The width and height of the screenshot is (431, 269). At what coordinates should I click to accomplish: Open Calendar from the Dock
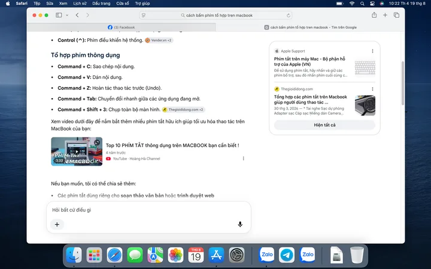point(196,255)
